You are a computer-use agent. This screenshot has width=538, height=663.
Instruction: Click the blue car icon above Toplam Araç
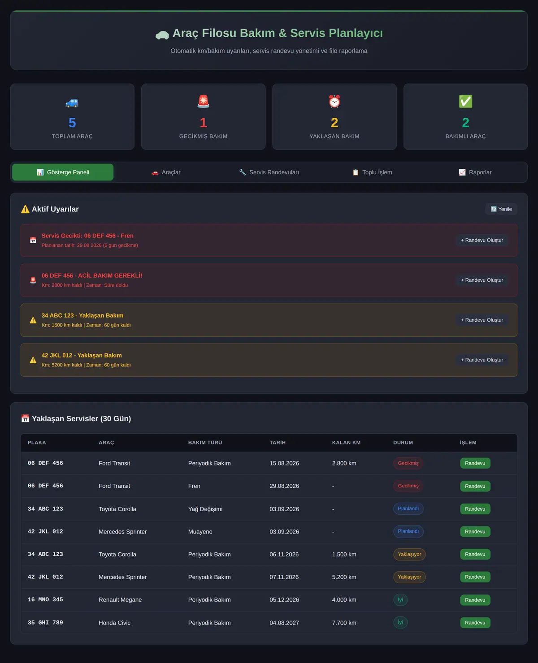click(72, 102)
